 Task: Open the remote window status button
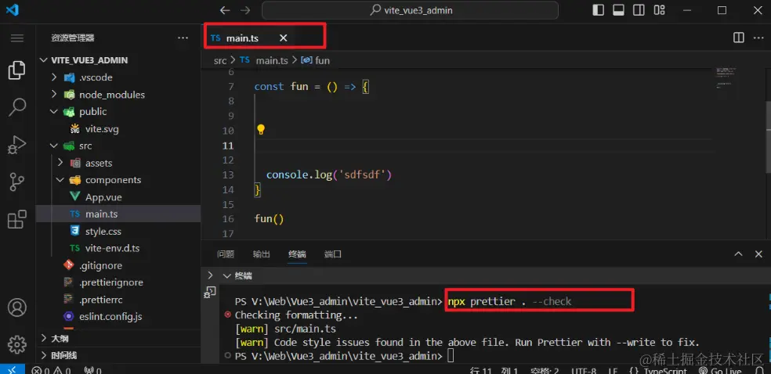[x=13, y=369]
